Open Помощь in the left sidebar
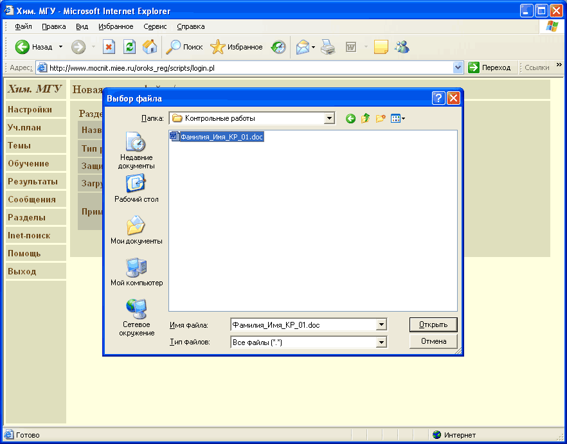Image resolution: width=567 pixels, height=444 pixels. pos(36,253)
